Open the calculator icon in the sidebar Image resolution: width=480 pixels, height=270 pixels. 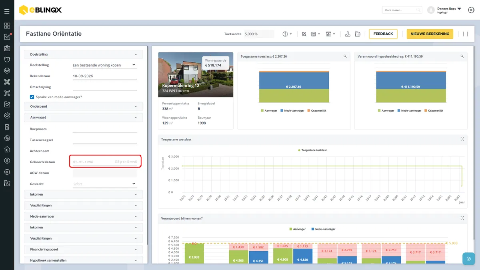pos(7,127)
